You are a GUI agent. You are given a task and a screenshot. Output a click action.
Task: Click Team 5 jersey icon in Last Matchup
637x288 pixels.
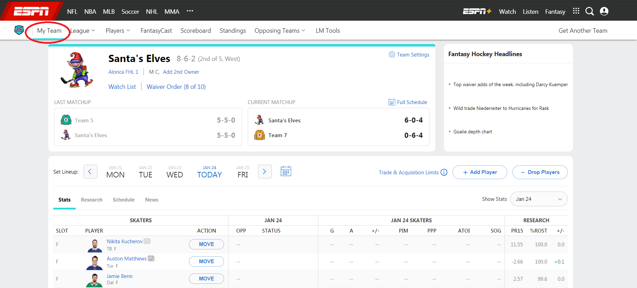[66, 120]
